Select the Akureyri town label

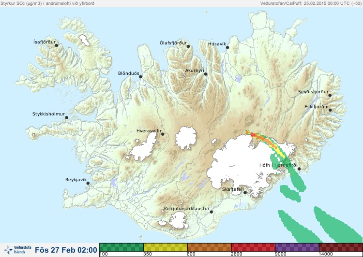[x=195, y=71]
